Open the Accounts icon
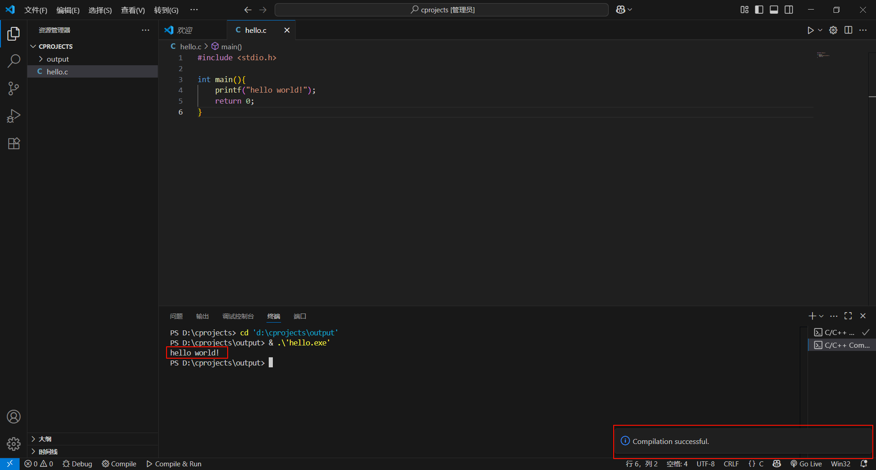 tap(14, 417)
